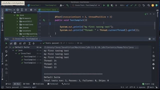Open the Terminal tool window tab
This screenshot has height=90, width=160.
point(53,84)
